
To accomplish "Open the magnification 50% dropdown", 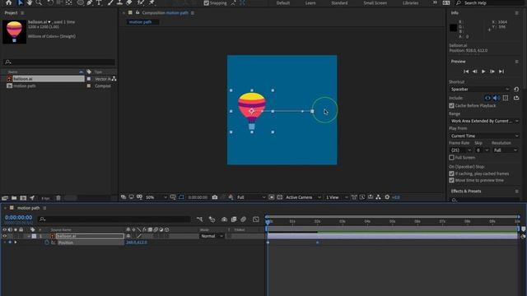I will click(156, 197).
